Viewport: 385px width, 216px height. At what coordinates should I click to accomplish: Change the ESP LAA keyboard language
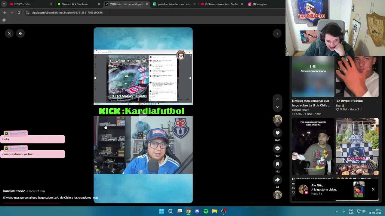click(351, 211)
